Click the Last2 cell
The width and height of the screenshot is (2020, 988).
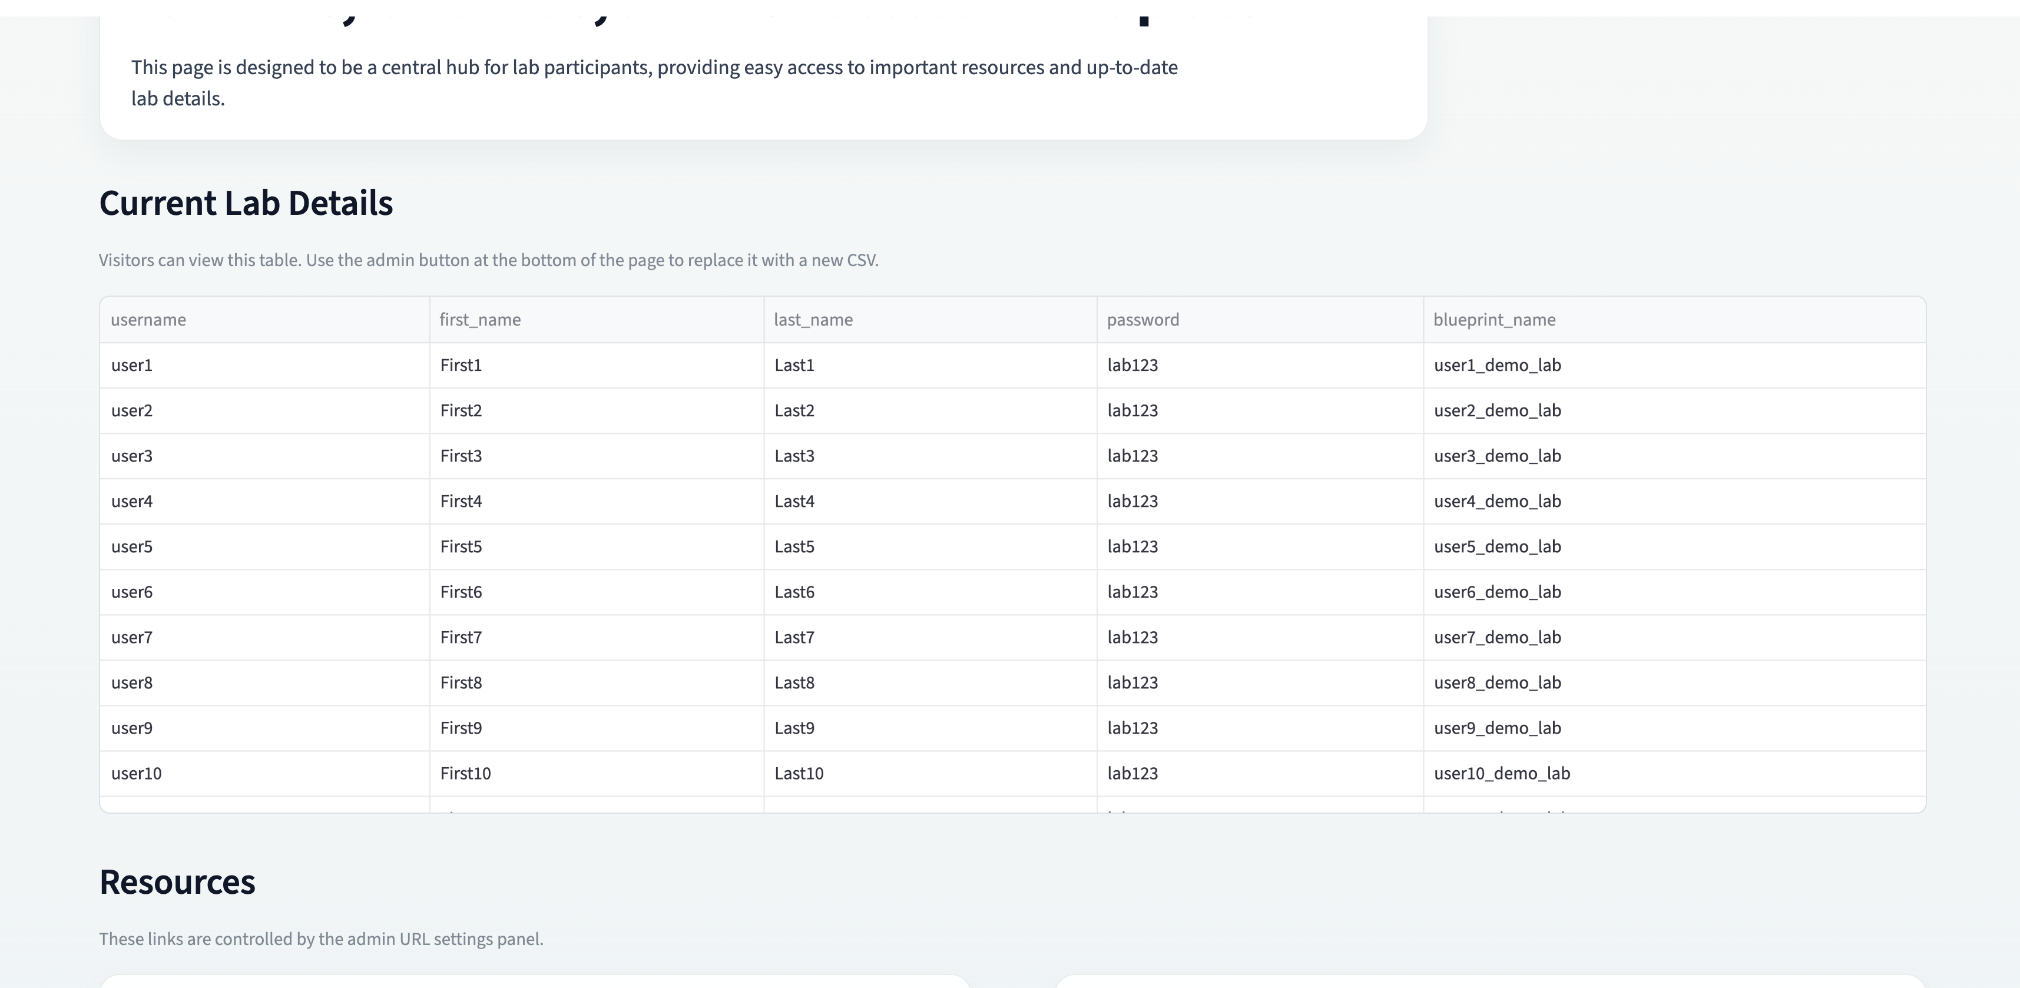point(930,411)
